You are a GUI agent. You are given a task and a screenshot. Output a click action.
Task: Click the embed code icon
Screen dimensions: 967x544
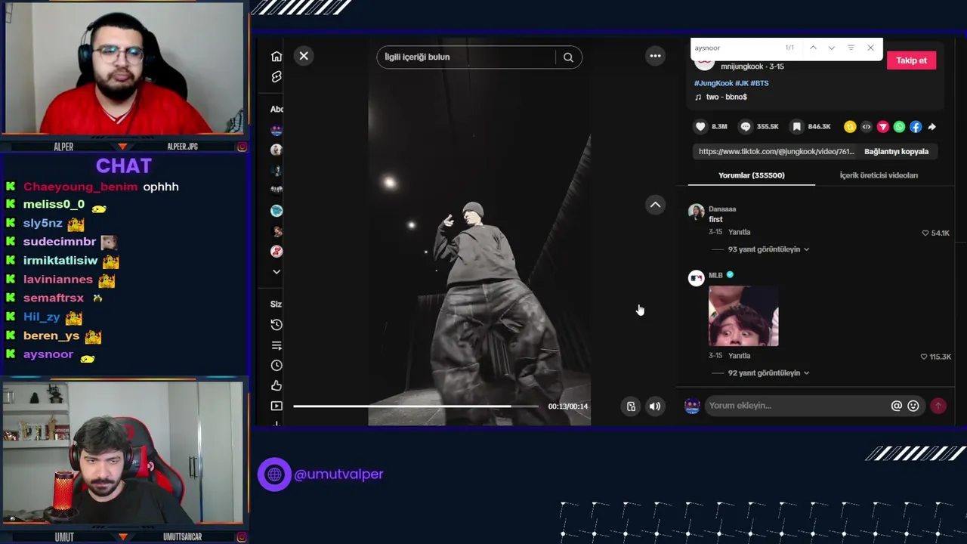[867, 127]
